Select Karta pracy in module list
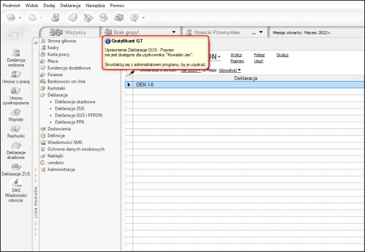365x252 pixels. tap(55, 55)
